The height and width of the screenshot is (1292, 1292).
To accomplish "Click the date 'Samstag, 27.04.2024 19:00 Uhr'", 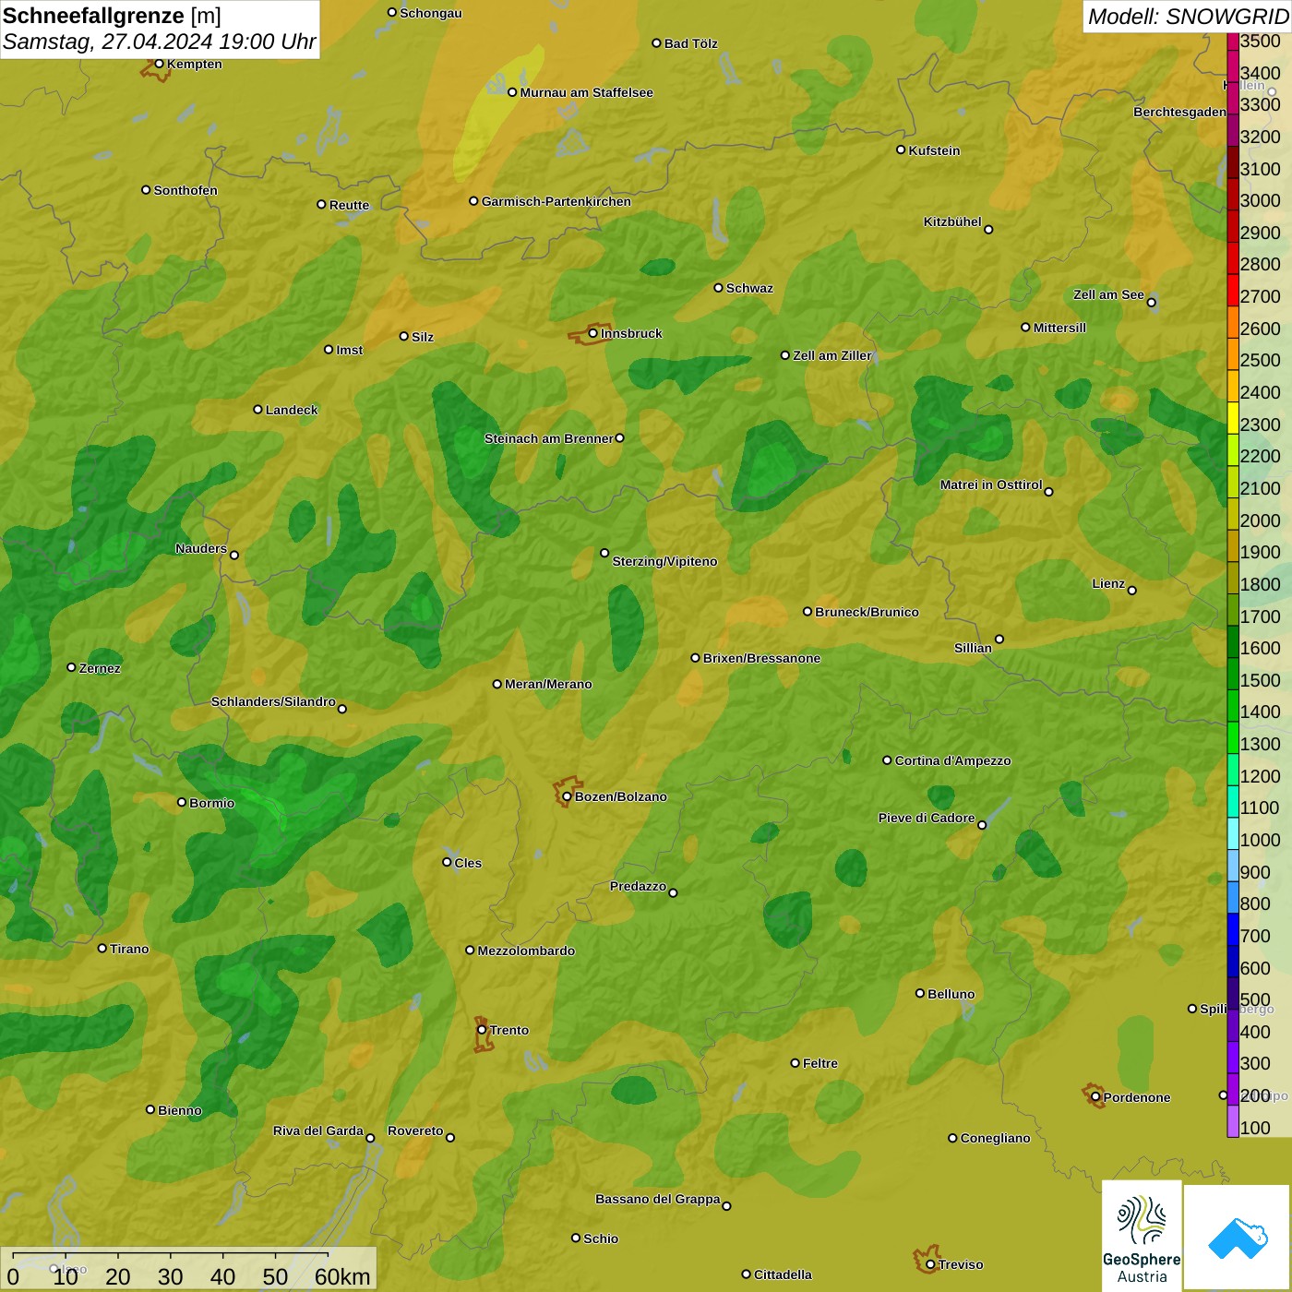I will coord(160,42).
